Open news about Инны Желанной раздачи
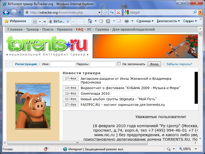Screen dimensions: 205x154 126,80
